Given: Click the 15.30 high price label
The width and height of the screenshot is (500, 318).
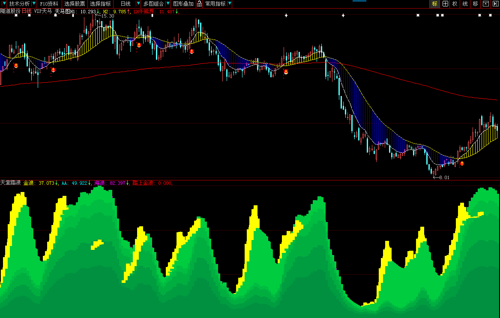Looking at the screenshot, I should (108, 15).
